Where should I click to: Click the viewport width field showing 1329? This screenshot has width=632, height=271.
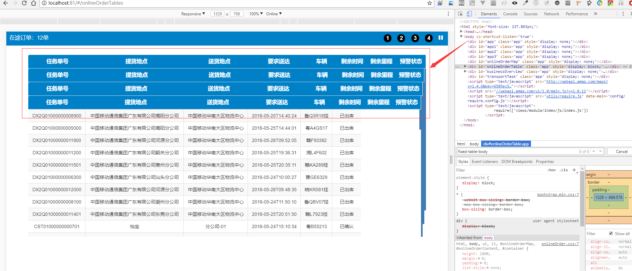point(218,14)
